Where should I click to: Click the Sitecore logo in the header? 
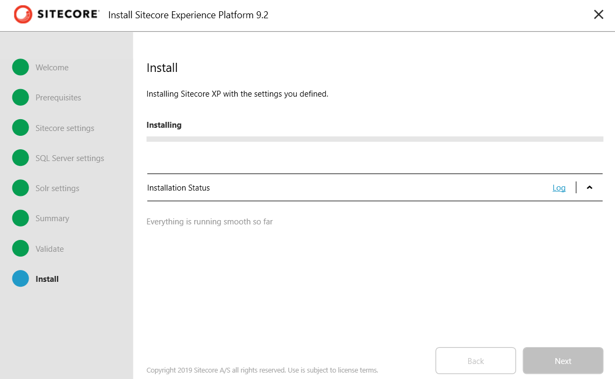pyautogui.click(x=56, y=14)
